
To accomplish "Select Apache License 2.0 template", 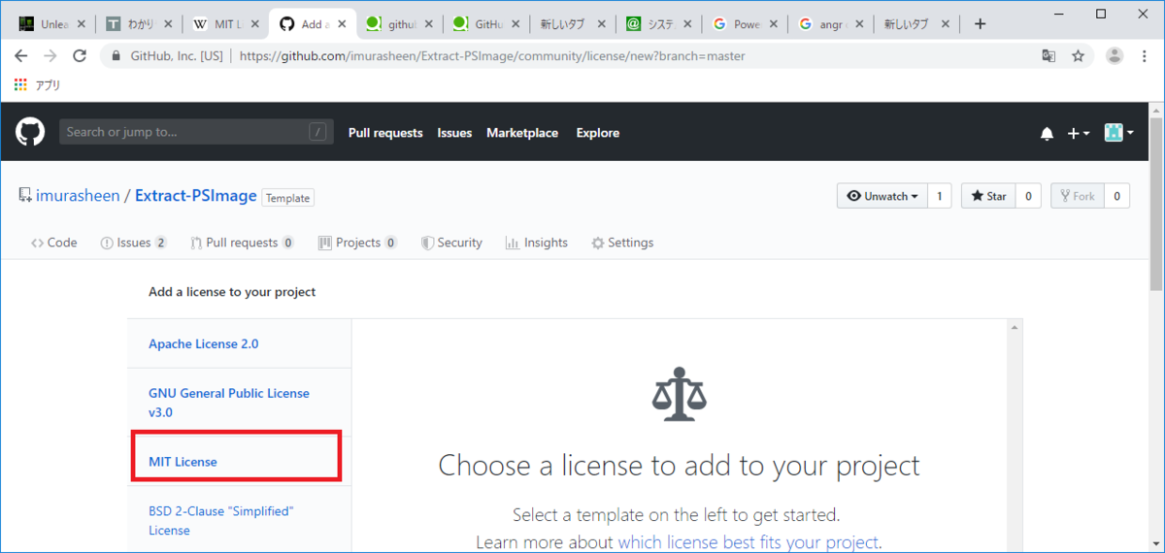I will [x=240, y=343].
